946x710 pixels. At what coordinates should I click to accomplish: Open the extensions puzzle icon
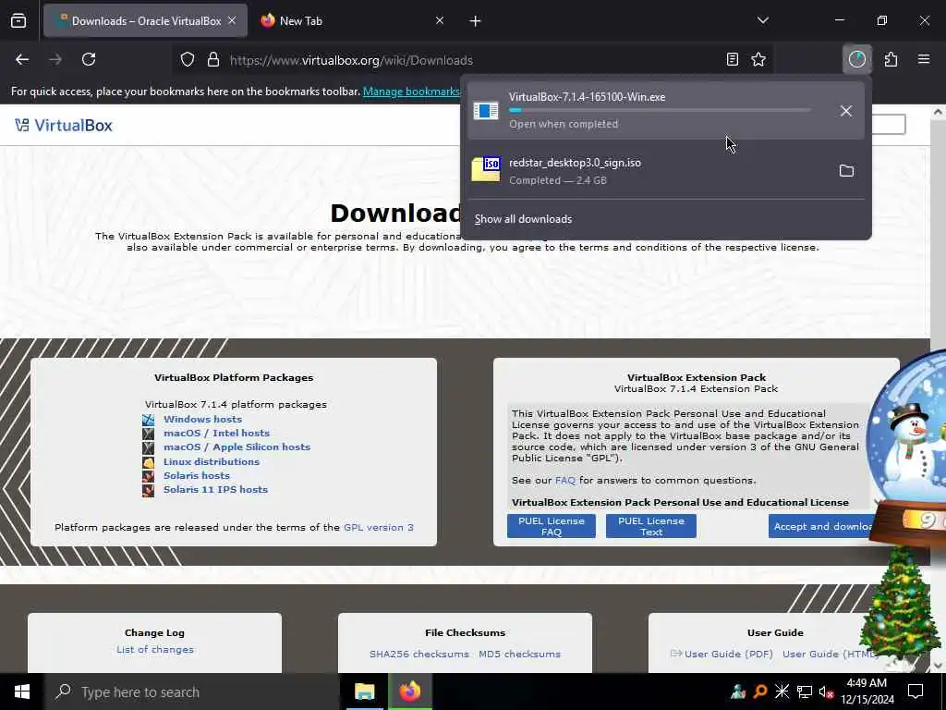891,59
